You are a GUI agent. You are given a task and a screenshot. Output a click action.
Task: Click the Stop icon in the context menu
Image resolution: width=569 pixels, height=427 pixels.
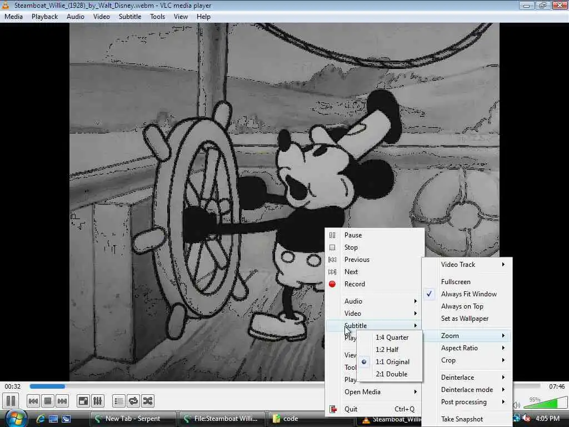coord(332,247)
